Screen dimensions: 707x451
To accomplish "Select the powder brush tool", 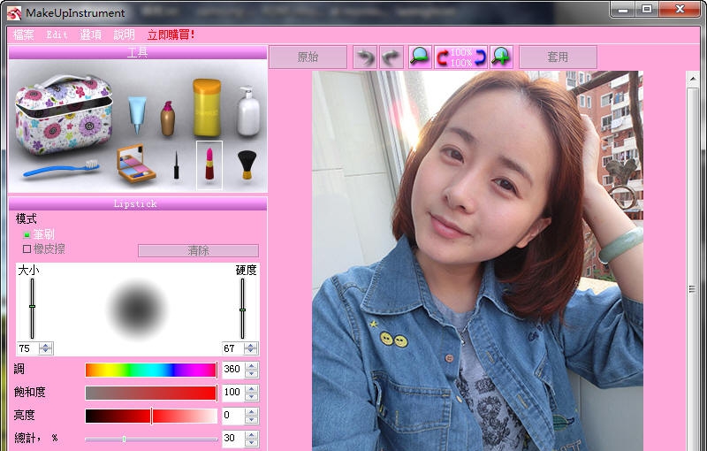I will tap(247, 164).
